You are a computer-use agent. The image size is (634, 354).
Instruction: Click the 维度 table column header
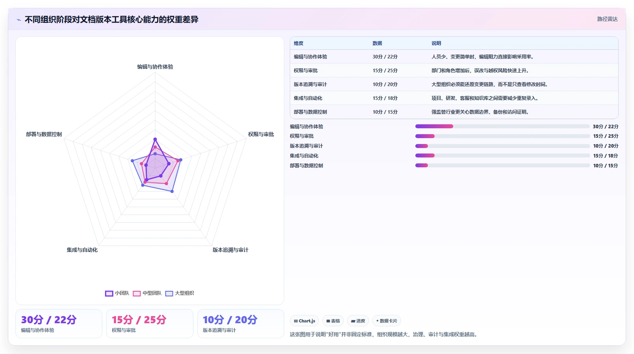click(298, 43)
